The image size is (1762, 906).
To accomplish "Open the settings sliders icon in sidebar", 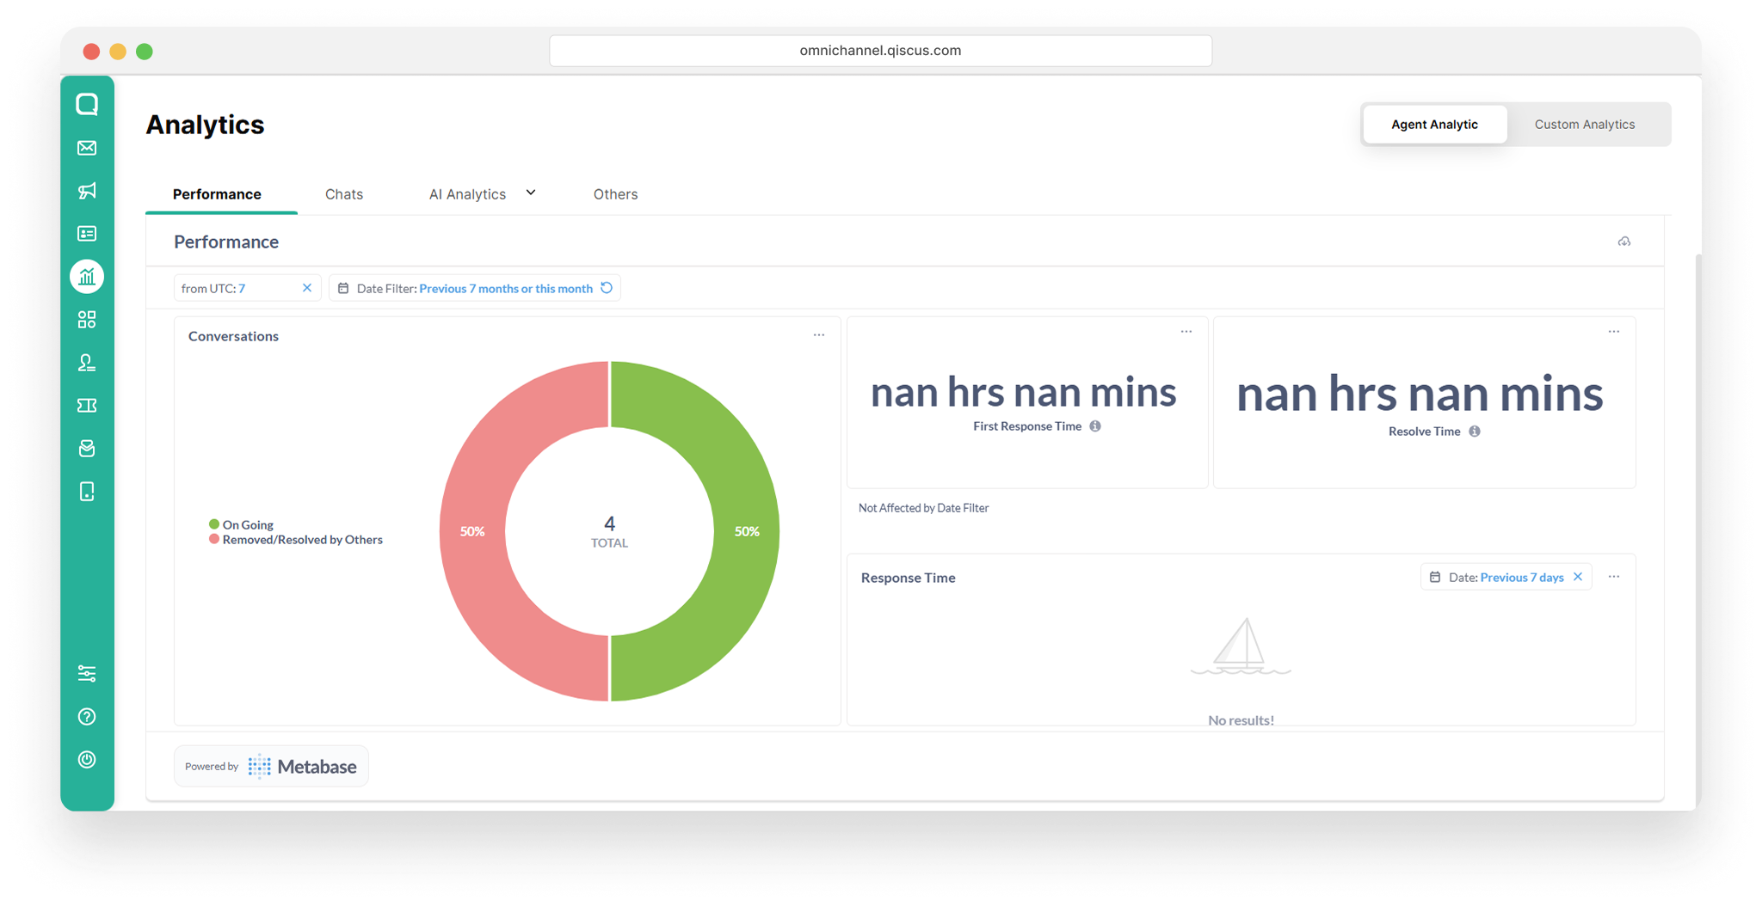I will pyautogui.click(x=87, y=673).
